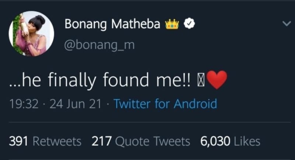Image resolution: width=295 pixels, height=160 pixels.
Task: Click the 6,030 likes count number
Action: pyautogui.click(x=215, y=141)
